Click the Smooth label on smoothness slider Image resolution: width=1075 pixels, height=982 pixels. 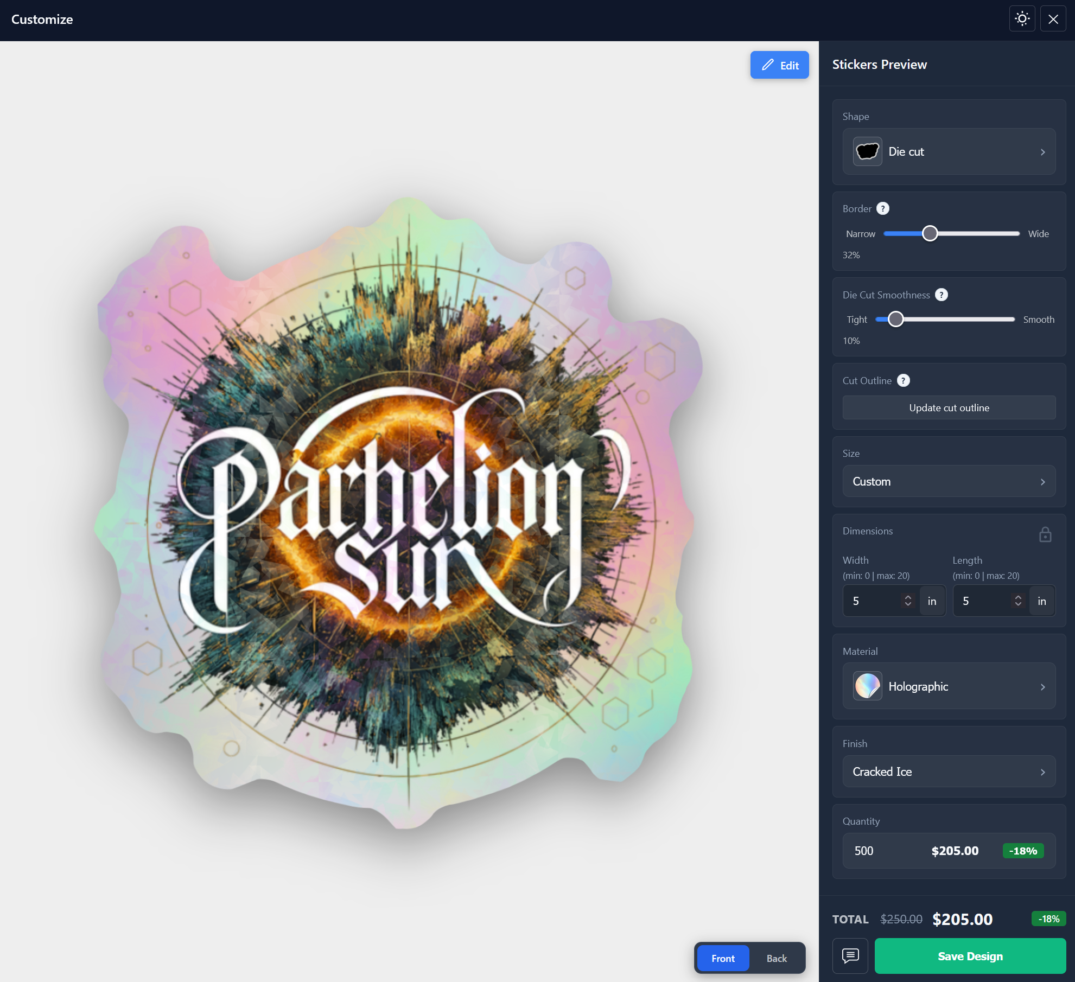pos(1039,319)
